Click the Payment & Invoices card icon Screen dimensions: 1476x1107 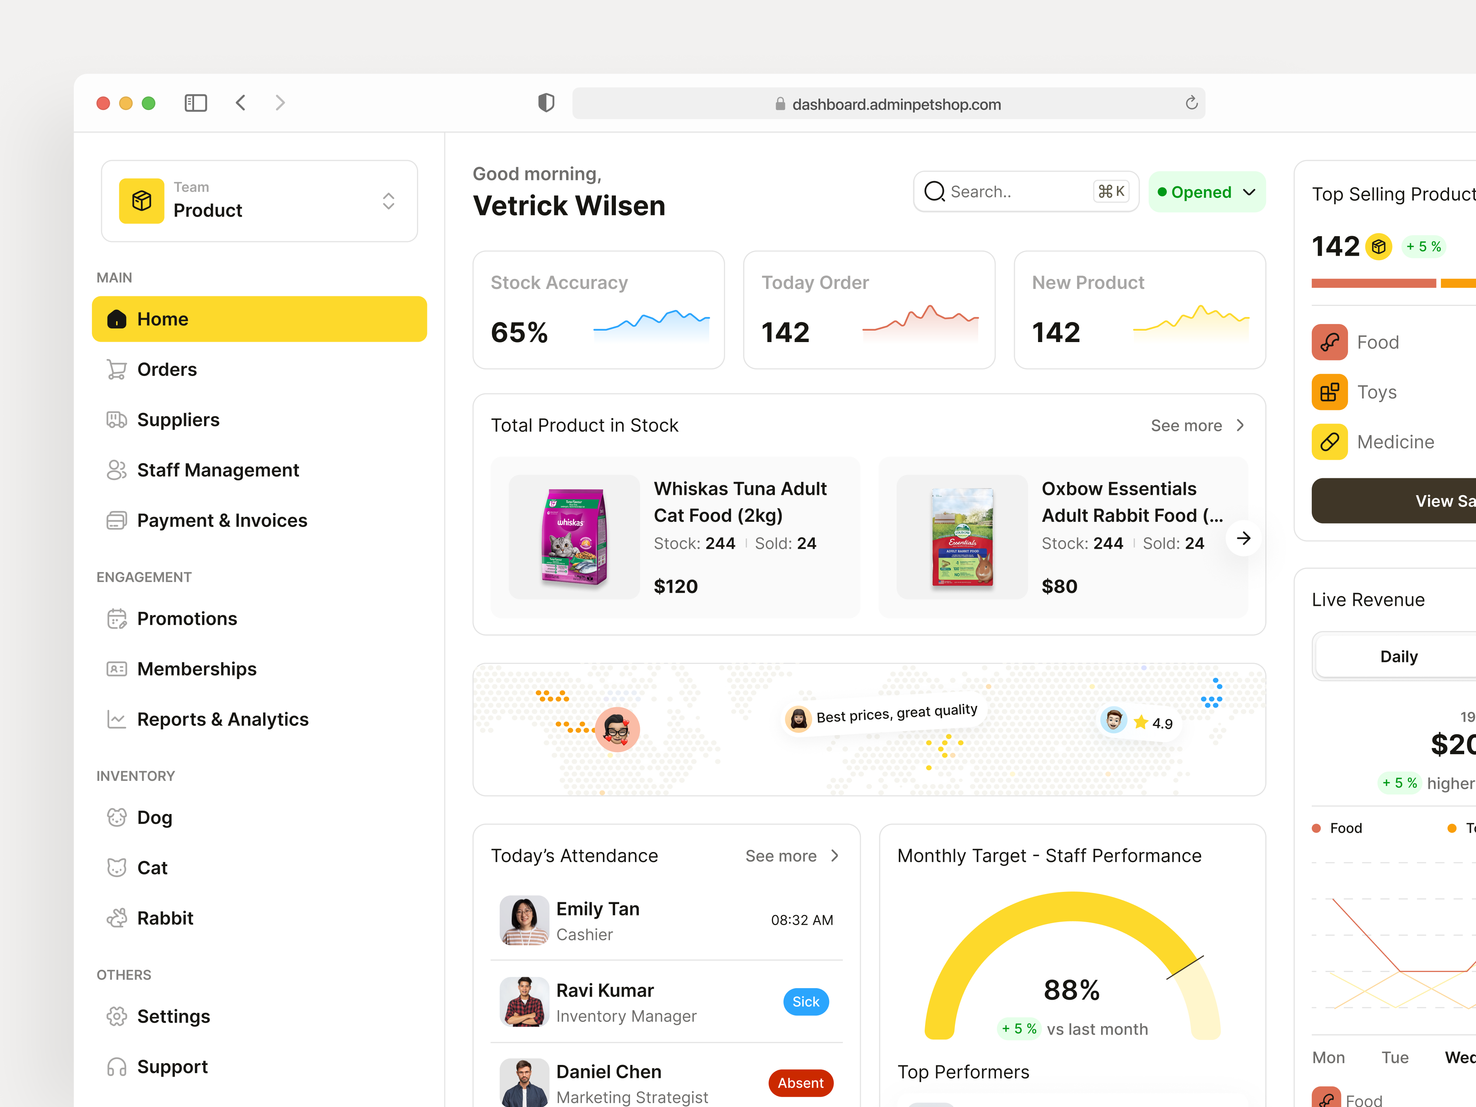point(117,520)
